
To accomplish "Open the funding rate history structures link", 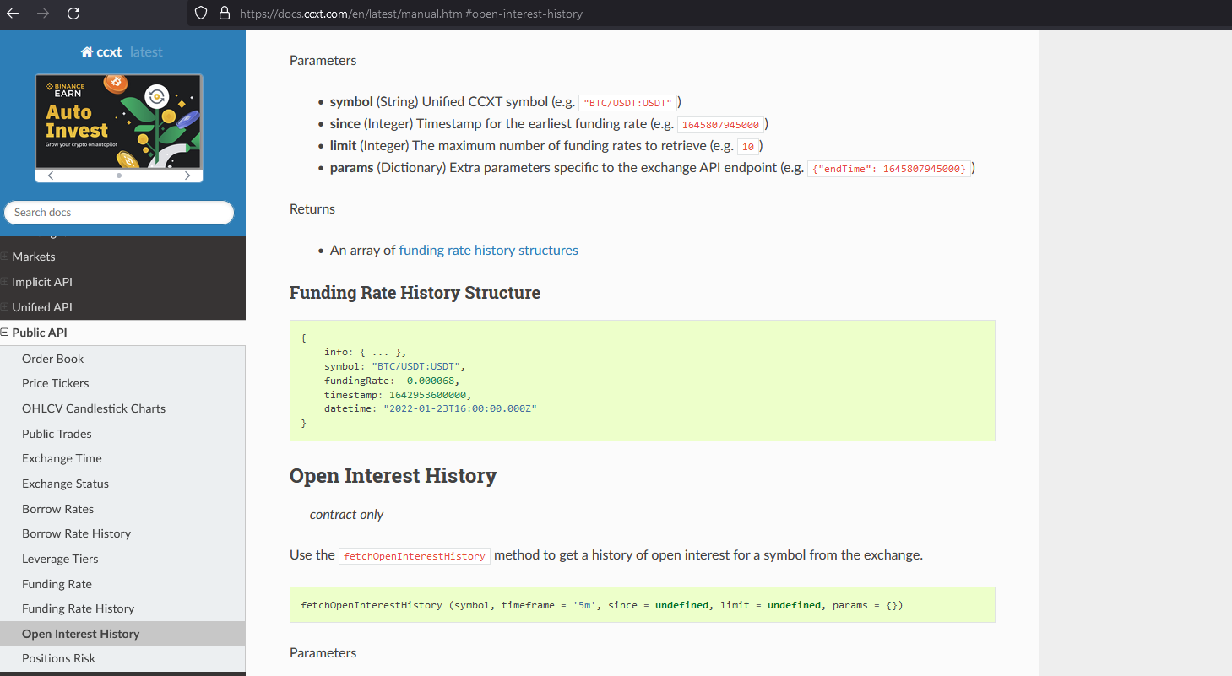I will (x=488, y=250).
